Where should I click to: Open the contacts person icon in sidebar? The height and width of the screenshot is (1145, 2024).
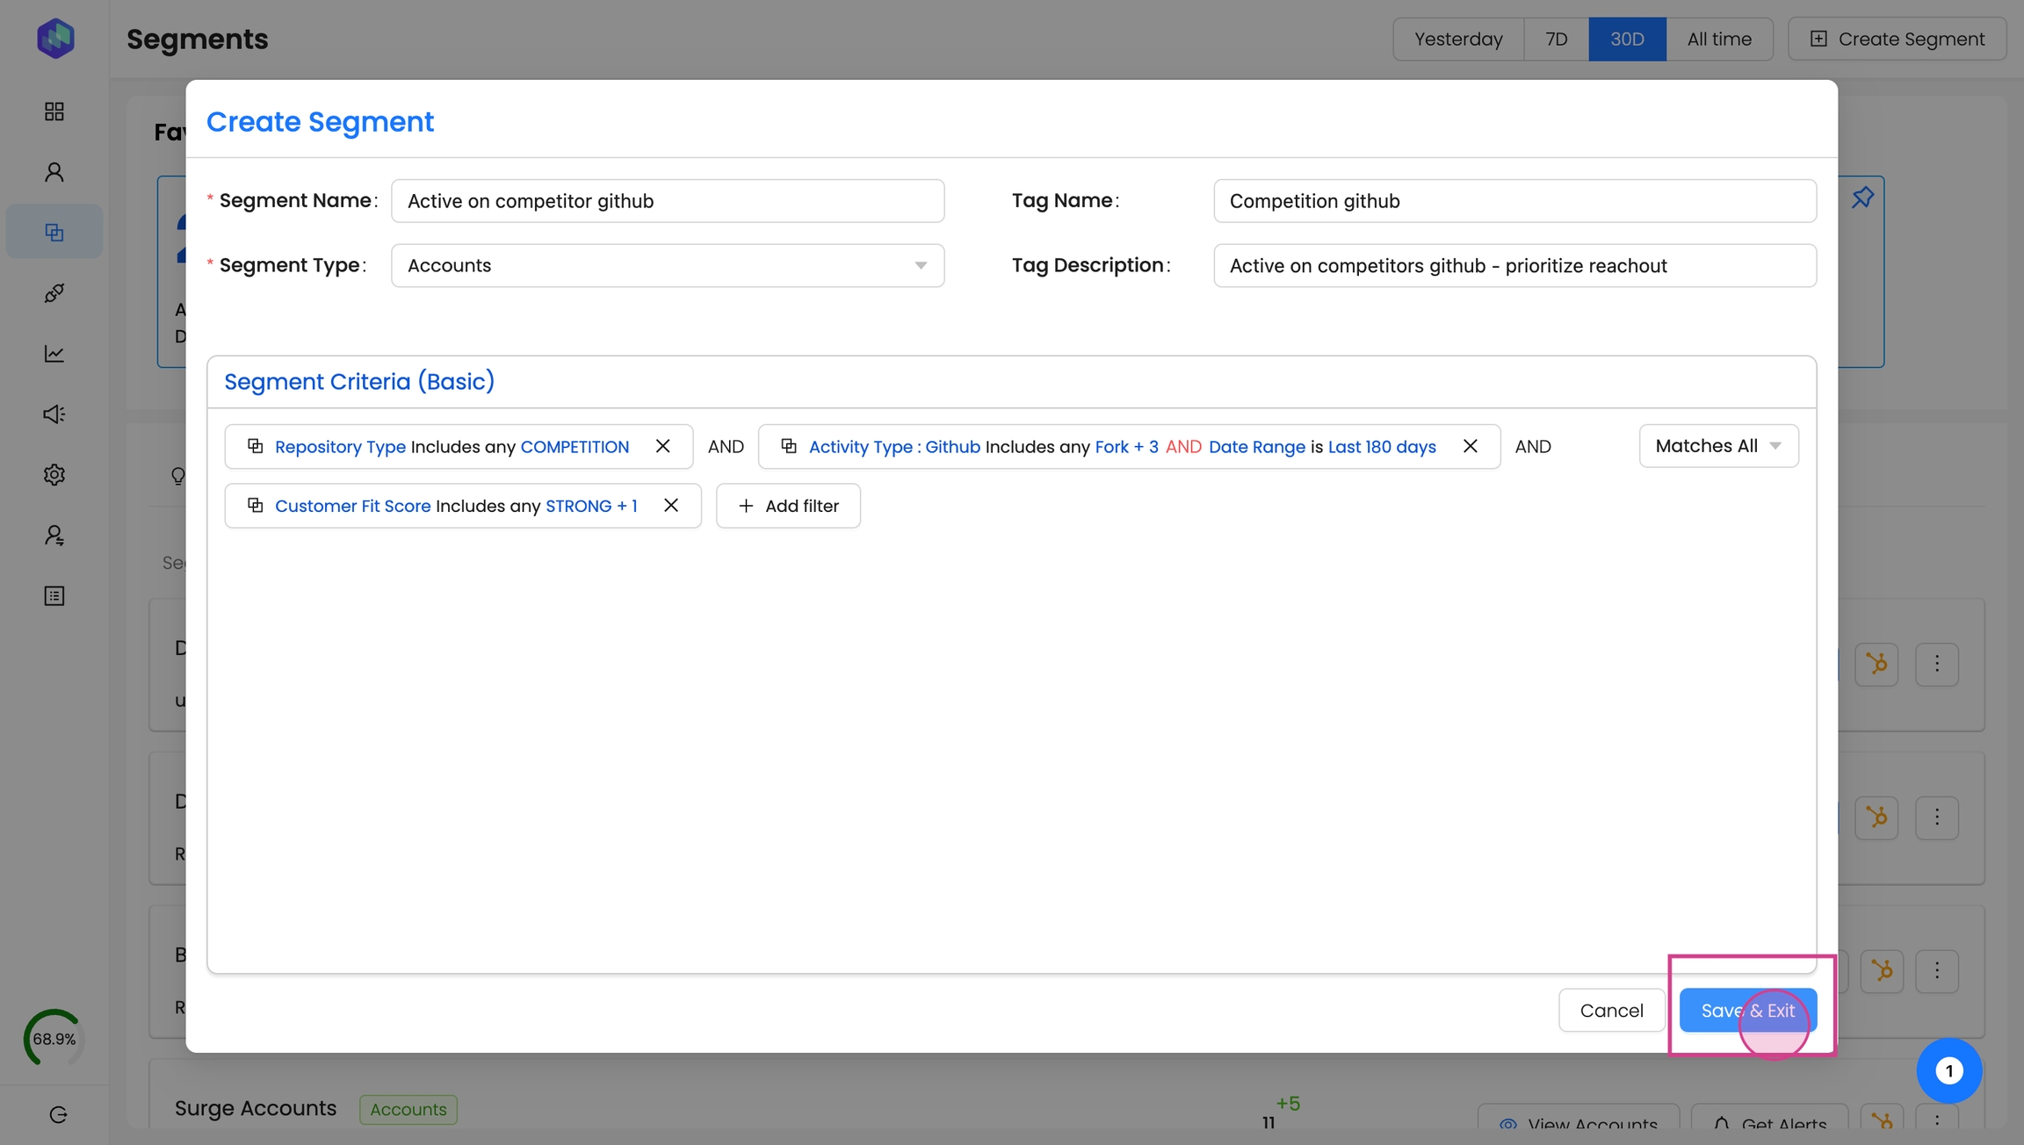tap(54, 172)
